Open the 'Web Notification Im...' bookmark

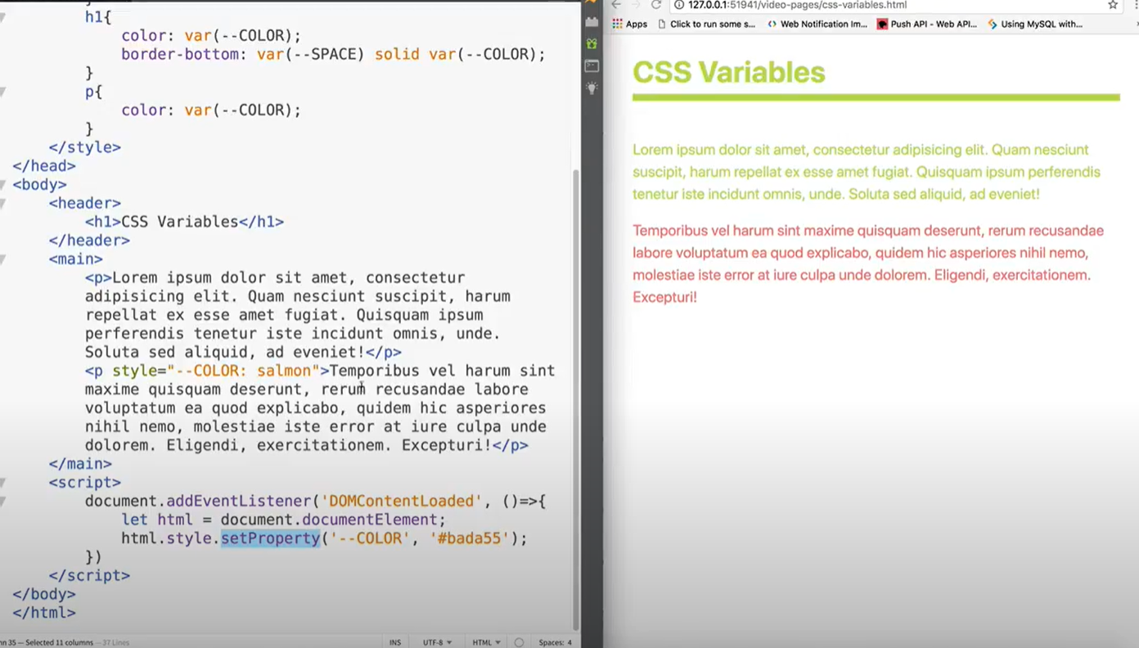click(817, 25)
